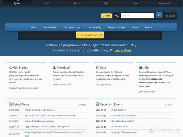The width and height of the screenshot is (183, 137).
Task: Visit the docs.python.org link
Action: point(104,84)
